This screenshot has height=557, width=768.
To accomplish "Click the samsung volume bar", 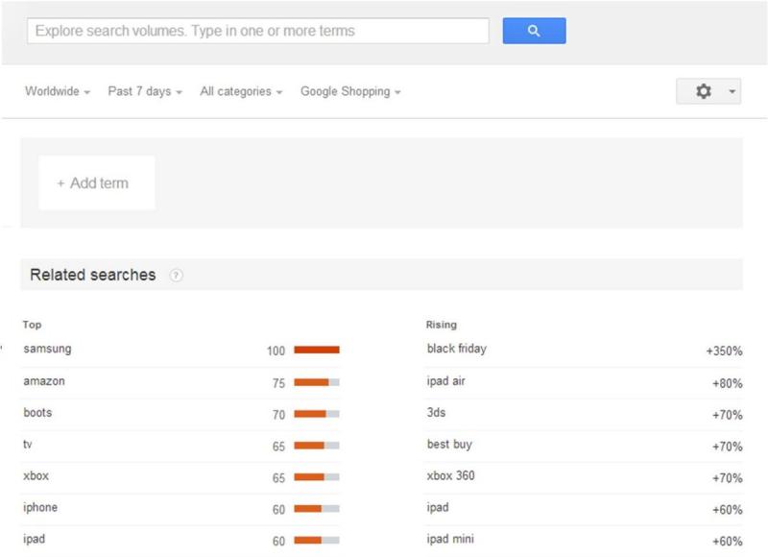I will [x=317, y=350].
